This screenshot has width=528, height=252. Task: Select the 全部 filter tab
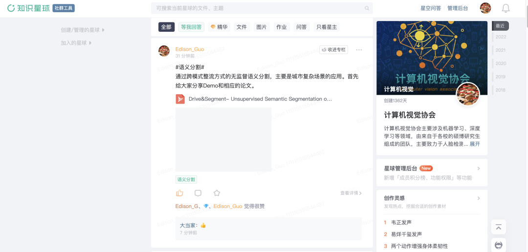click(x=166, y=27)
